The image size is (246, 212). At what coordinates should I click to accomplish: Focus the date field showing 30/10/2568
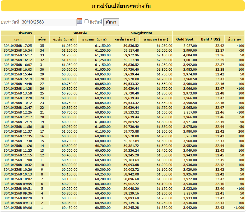click(48, 22)
